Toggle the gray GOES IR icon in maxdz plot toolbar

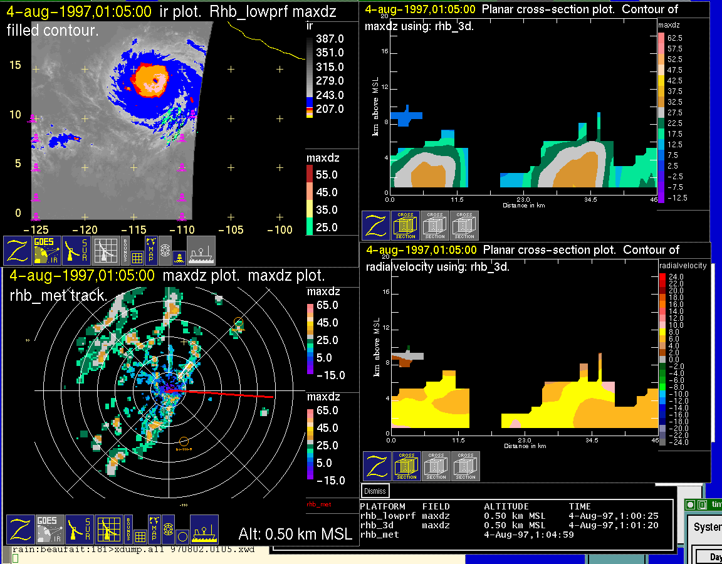pyautogui.click(x=50, y=530)
